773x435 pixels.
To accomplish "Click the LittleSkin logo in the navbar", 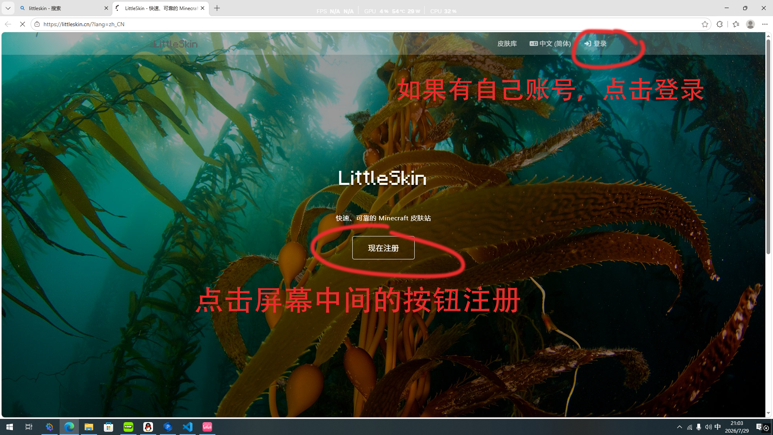I will pos(176,44).
